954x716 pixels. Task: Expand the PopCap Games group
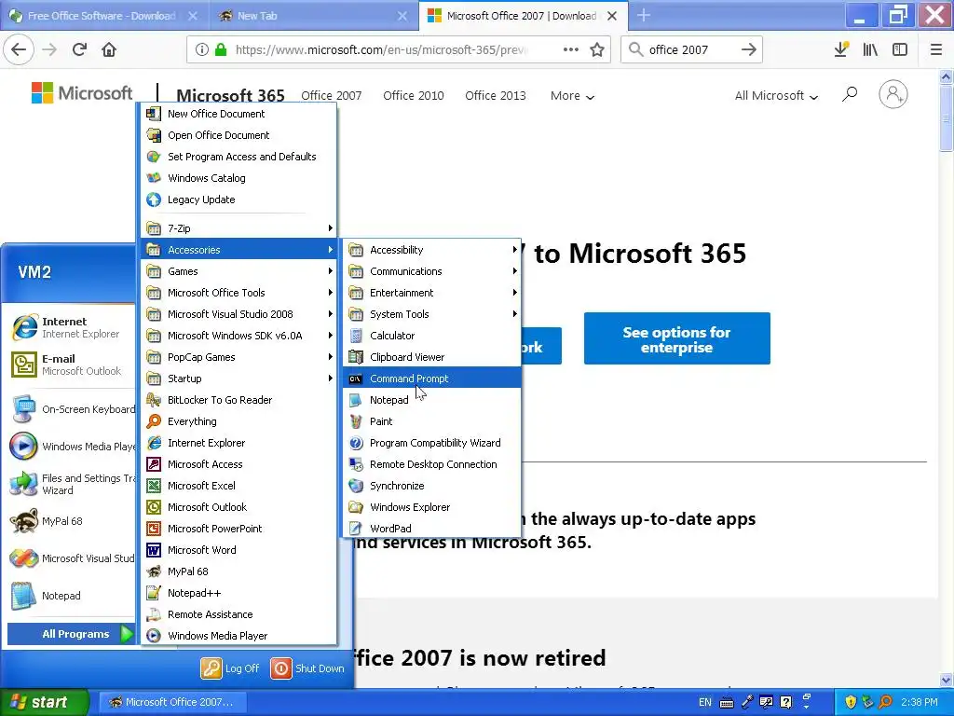tap(238, 357)
